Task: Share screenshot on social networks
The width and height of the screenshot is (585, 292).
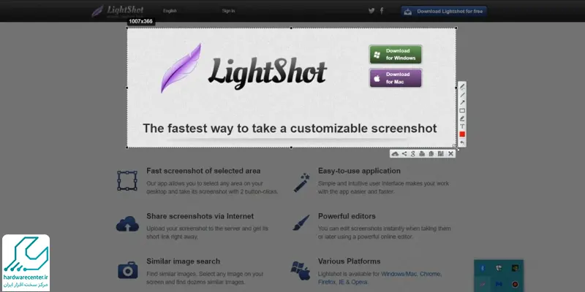Action: point(404,154)
